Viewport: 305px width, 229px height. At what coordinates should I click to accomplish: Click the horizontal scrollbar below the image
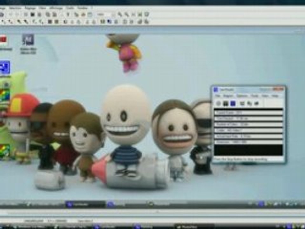pyautogui.click(x=152, y=212)
